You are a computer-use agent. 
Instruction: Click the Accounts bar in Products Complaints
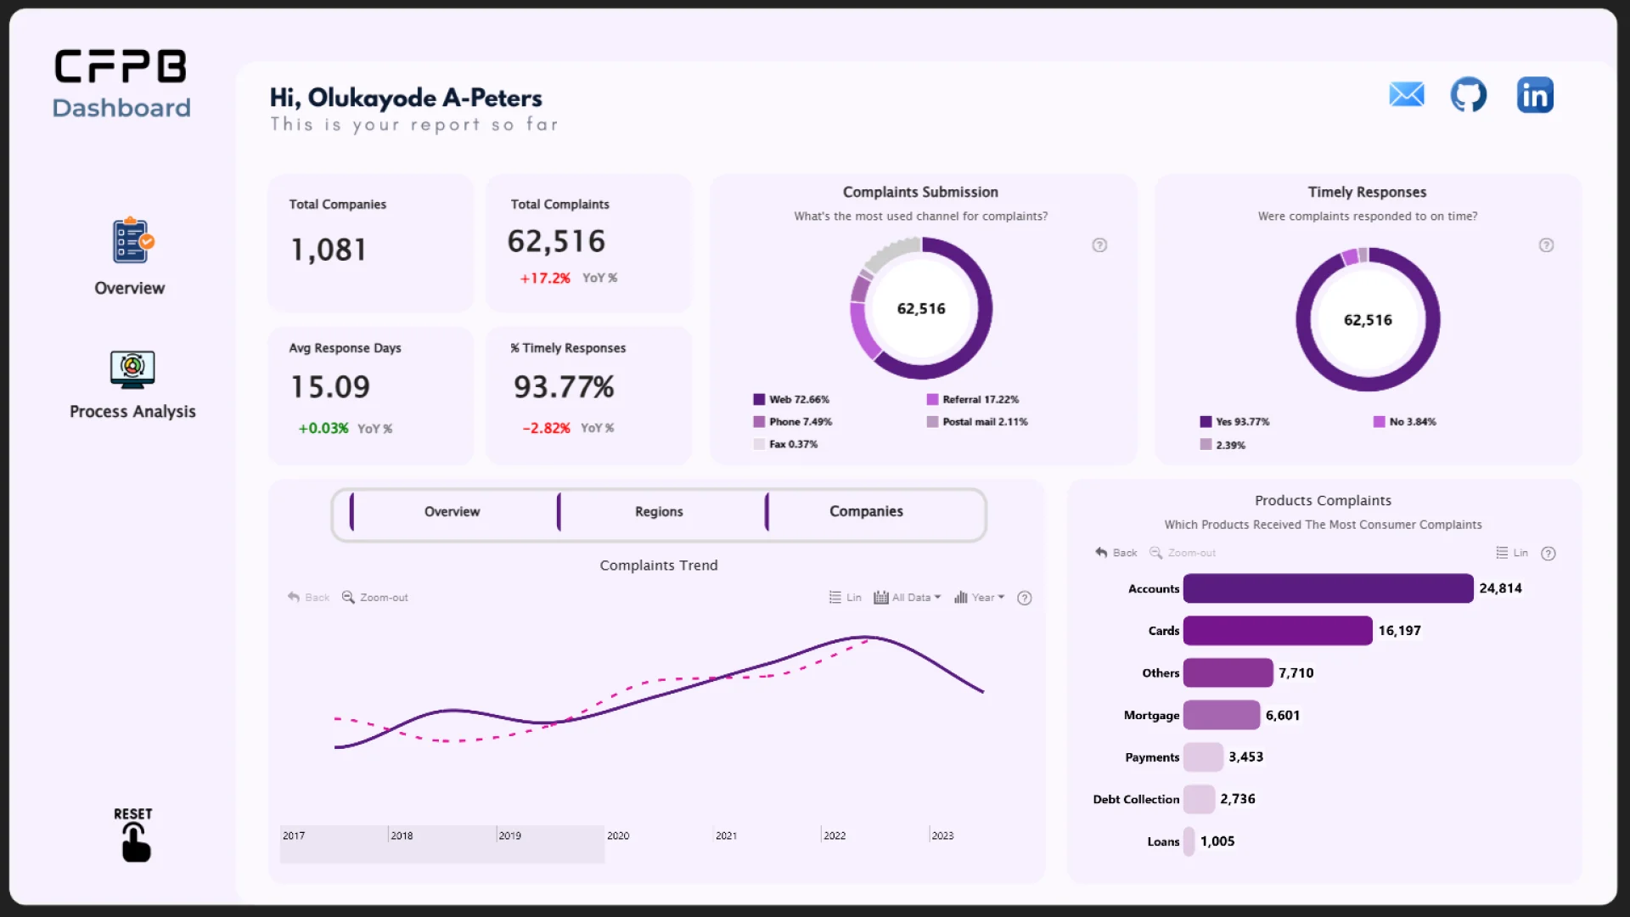(x=1327, y=588)
